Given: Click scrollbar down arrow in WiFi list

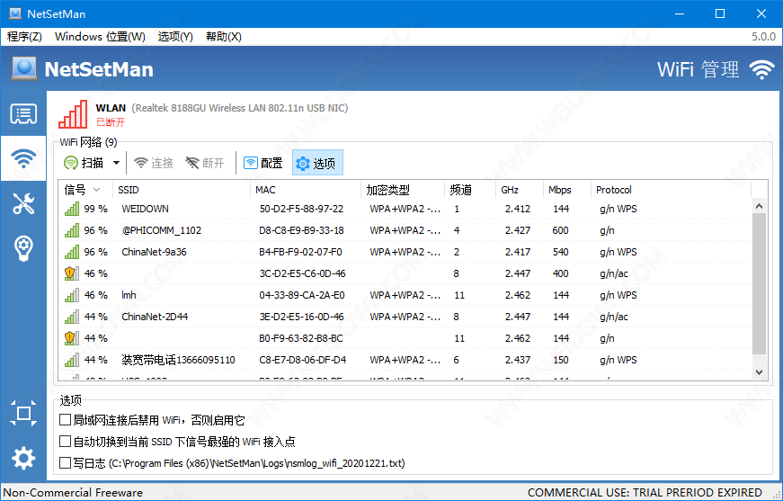Looking at the screenshot, I should pyautogui.click(x=759, y=372).
